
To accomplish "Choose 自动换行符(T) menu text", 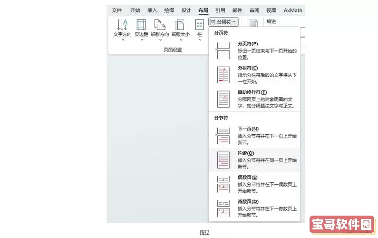I will point(252,92).
